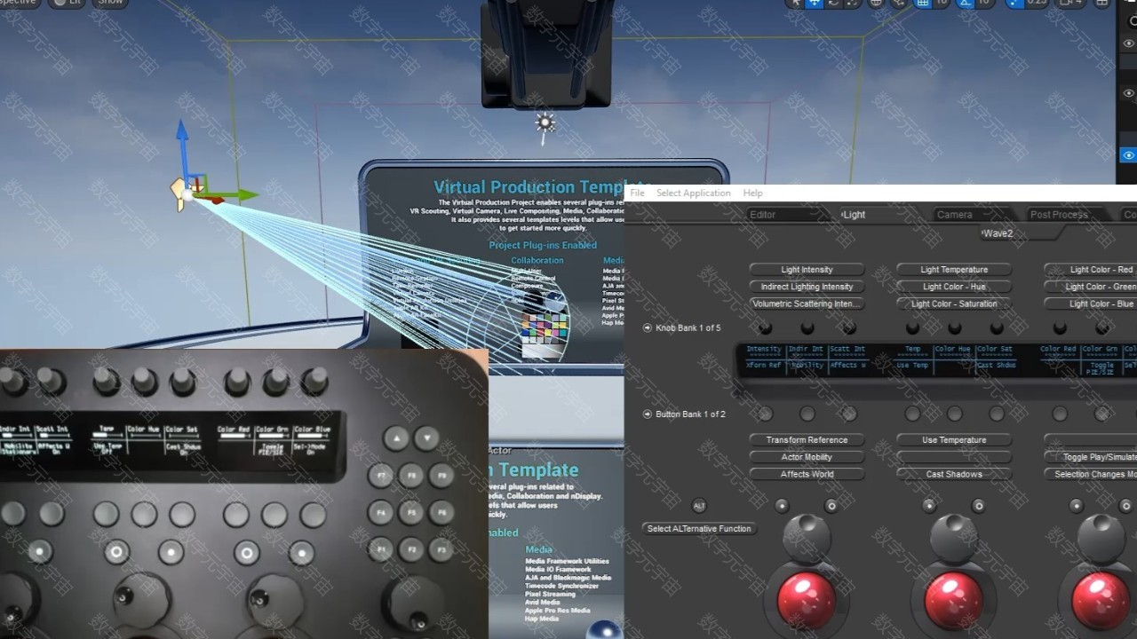Toggle scale snapping icon in viewport toolbar
This screenshot has width=1137, height=639.
pyautogui.click(x=1014, y=3)
